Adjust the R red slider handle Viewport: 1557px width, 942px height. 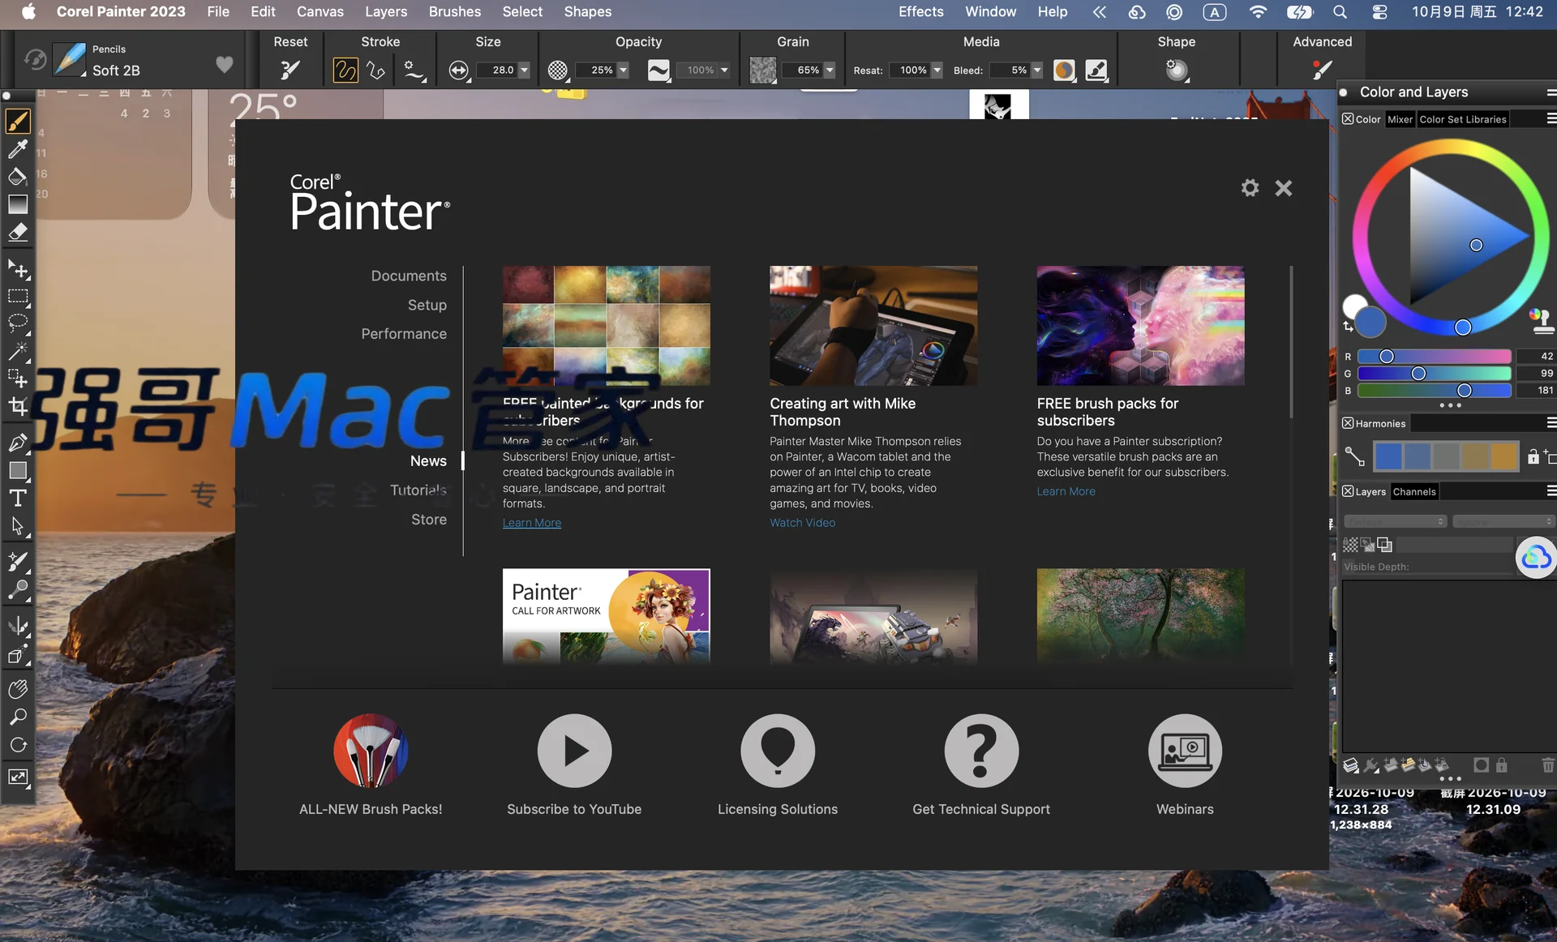[1386, 357]
